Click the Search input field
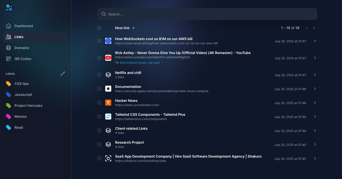 [207, 14]
